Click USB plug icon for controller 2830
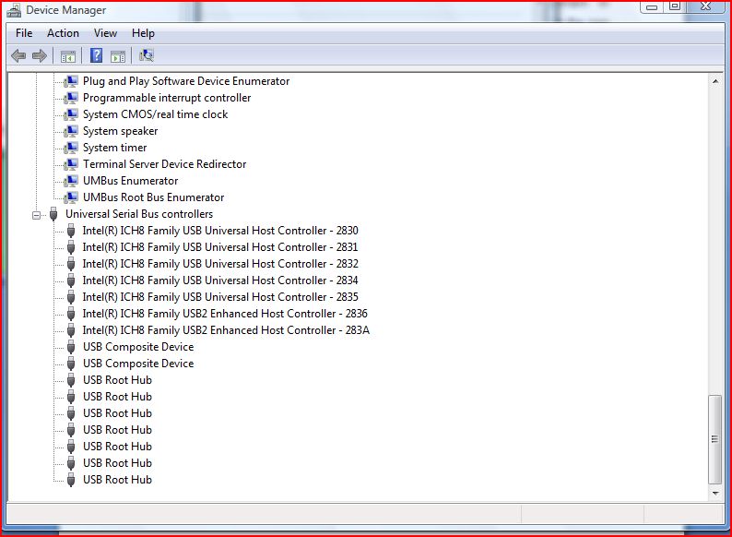This screenshot has width=732, height=537. (x=71, y=231)
